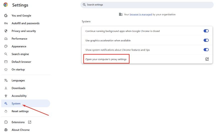Screen dimensions: 221x134
Task: Click the magnifier icon in search bar
Action: pyautogui.click(x=84, y=5)
